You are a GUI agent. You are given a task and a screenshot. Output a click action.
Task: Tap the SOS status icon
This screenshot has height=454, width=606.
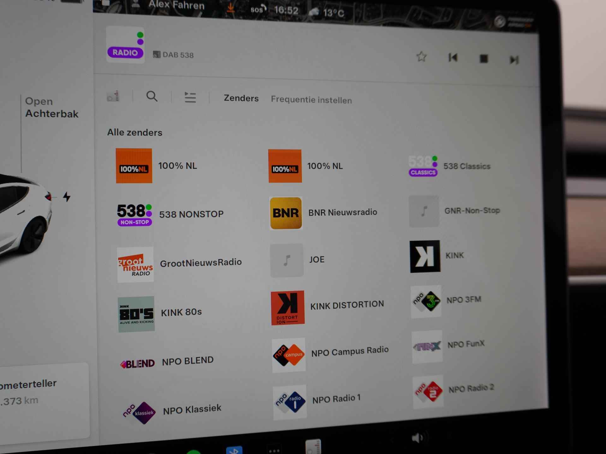(258, 9)
